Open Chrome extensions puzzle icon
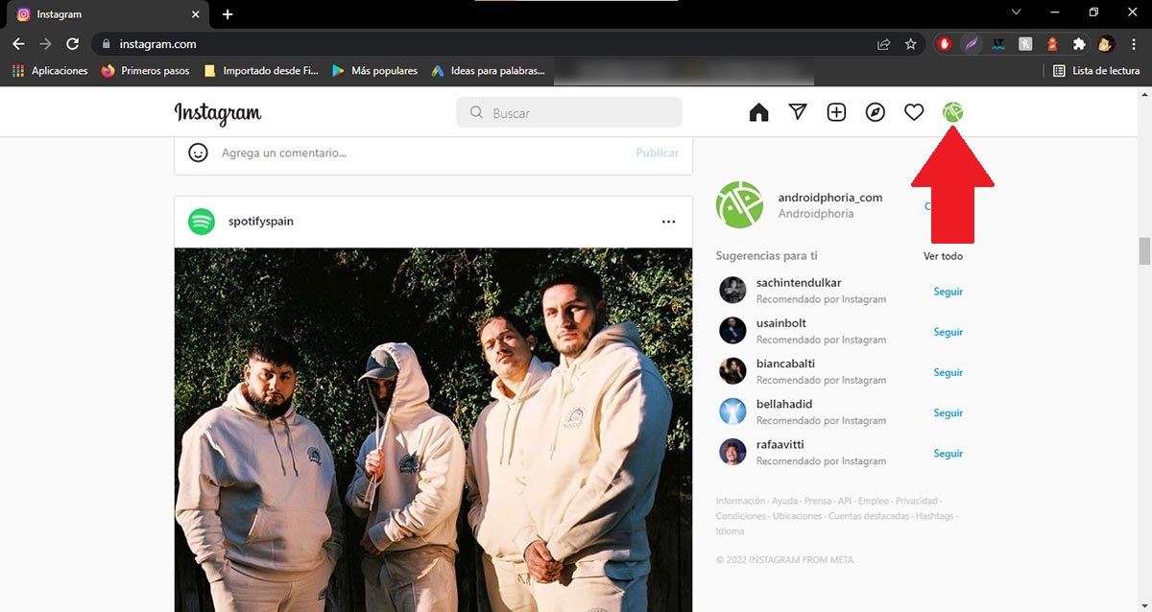 click(1079, 44)
